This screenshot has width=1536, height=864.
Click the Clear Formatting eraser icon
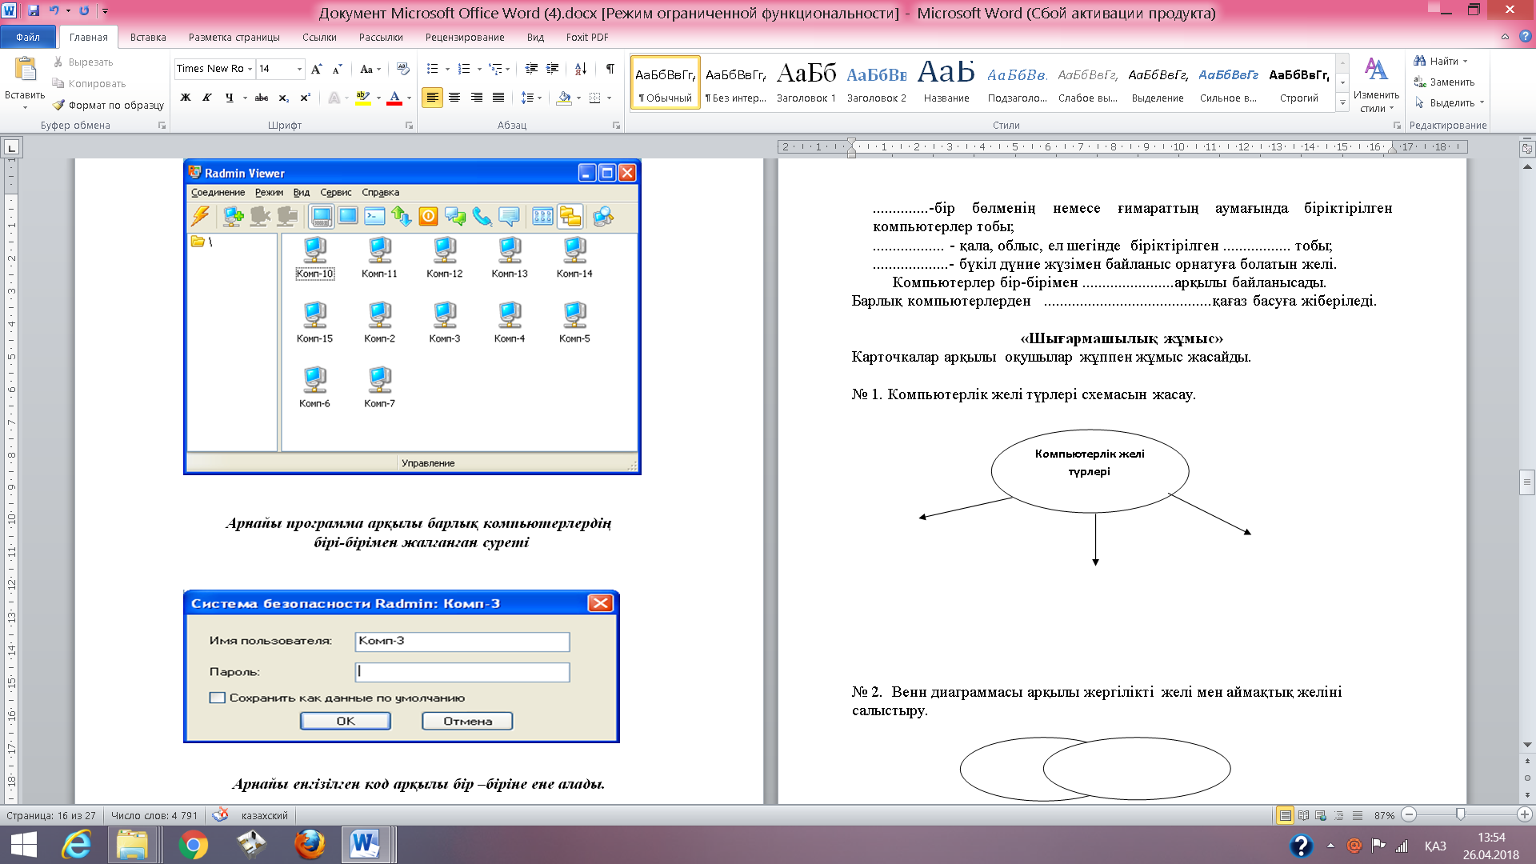click(x=402, y=69)
